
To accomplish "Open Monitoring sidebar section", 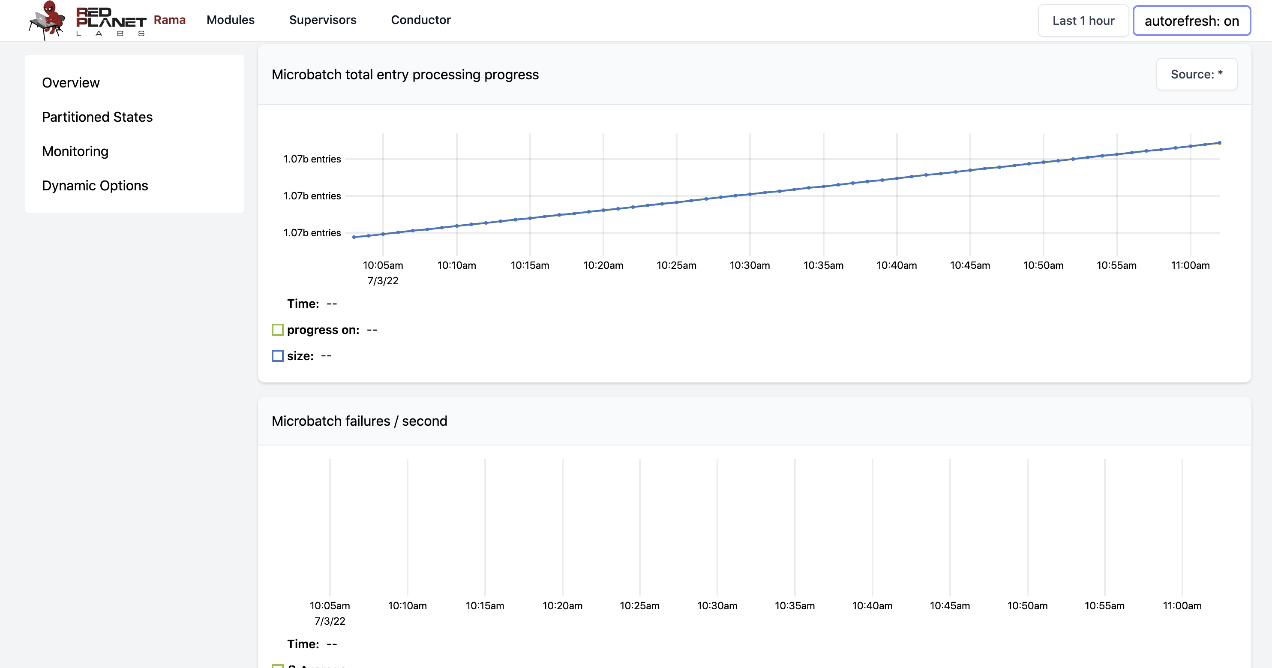I will pos(75,150).
